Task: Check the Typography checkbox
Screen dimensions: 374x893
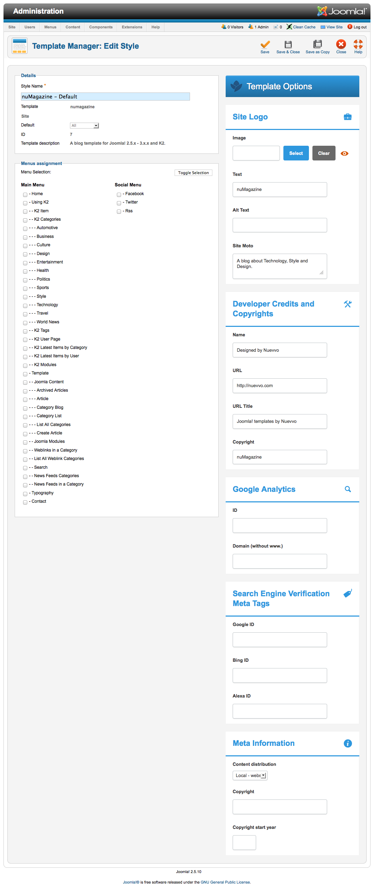Action: pos(25,494)
